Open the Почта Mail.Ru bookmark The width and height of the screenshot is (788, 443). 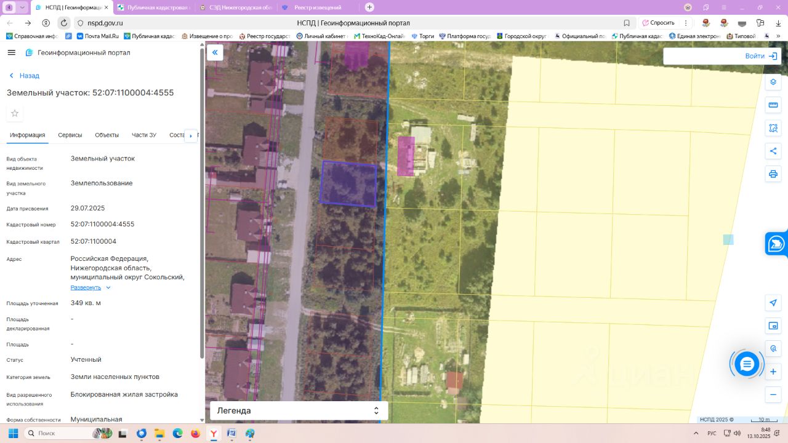[x=97, y=36]
